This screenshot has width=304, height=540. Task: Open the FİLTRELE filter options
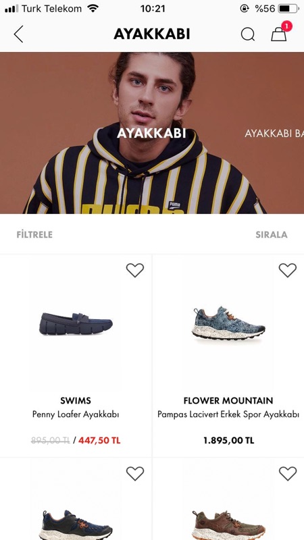coord(34,235)
